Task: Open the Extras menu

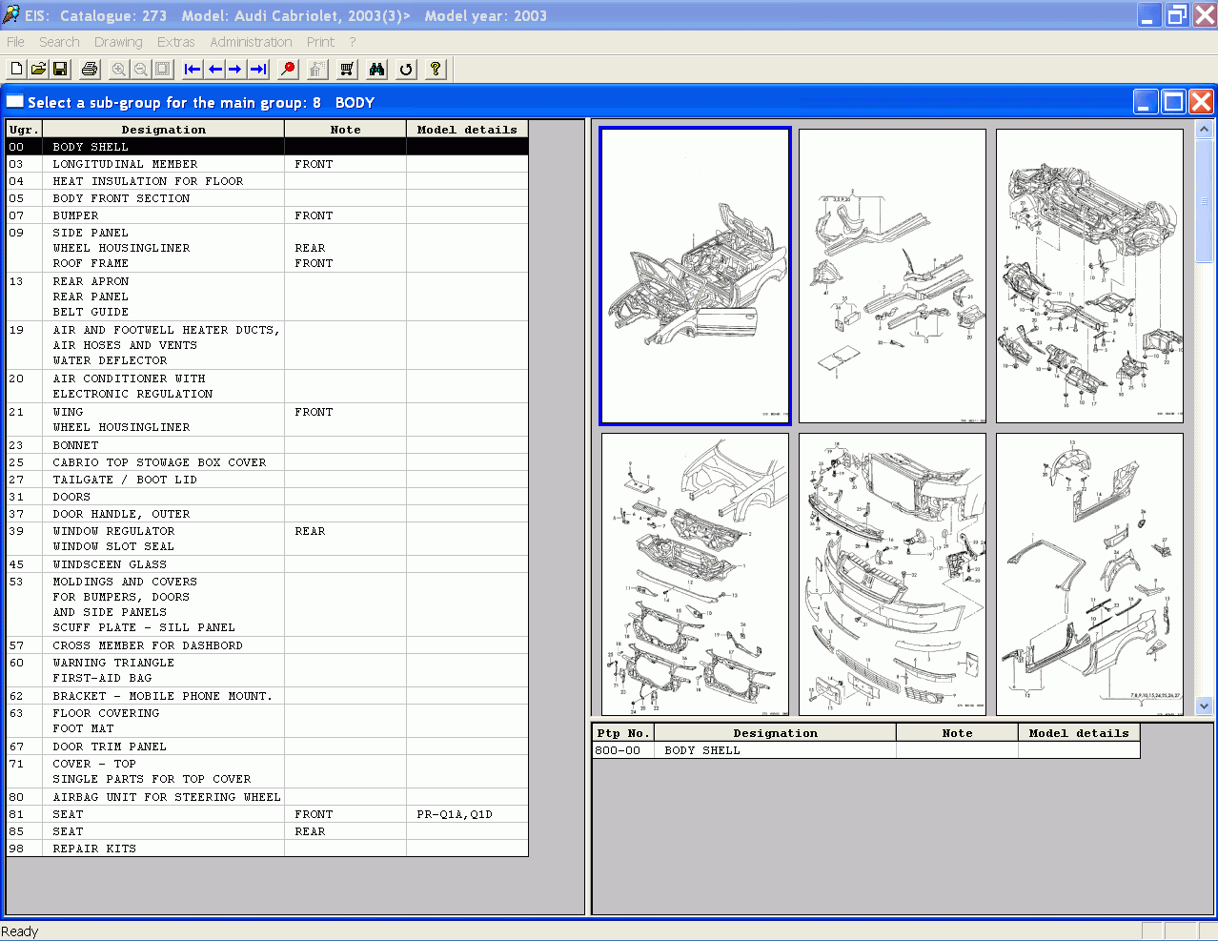Action: coord(176,42)
